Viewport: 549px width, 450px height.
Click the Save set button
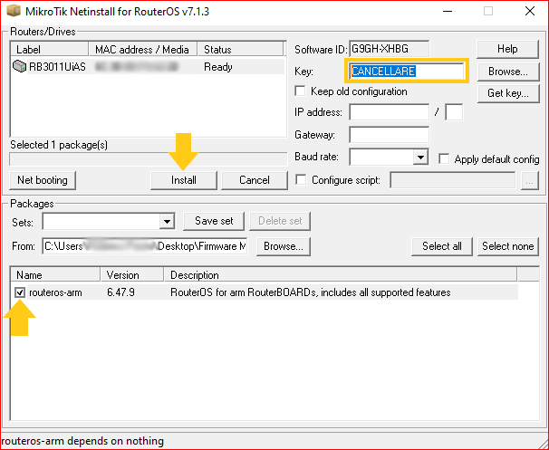tap(214, 221)
